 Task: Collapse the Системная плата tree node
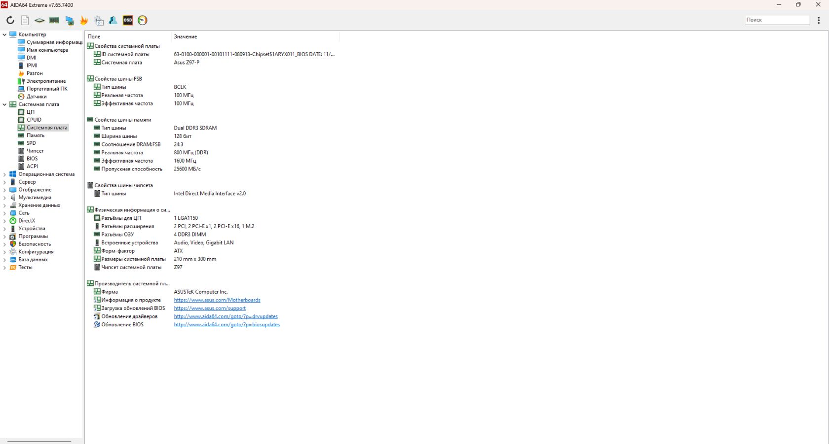[4, 104]
